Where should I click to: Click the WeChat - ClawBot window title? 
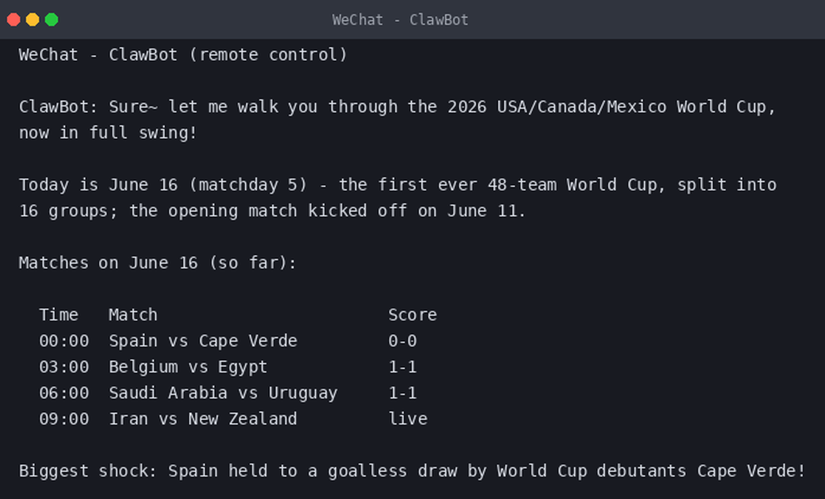tap(400, 20)
